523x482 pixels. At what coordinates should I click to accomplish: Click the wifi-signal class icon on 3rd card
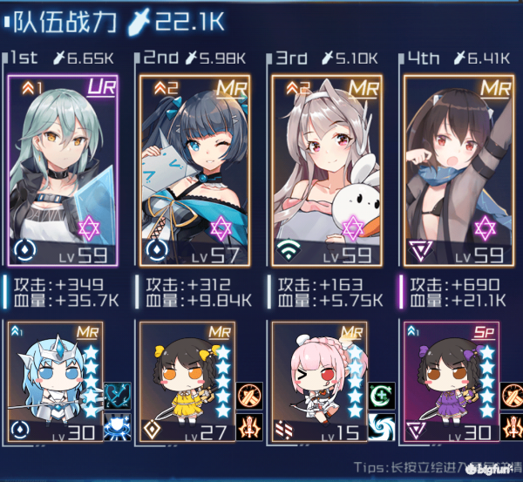[x=289, y=251]
